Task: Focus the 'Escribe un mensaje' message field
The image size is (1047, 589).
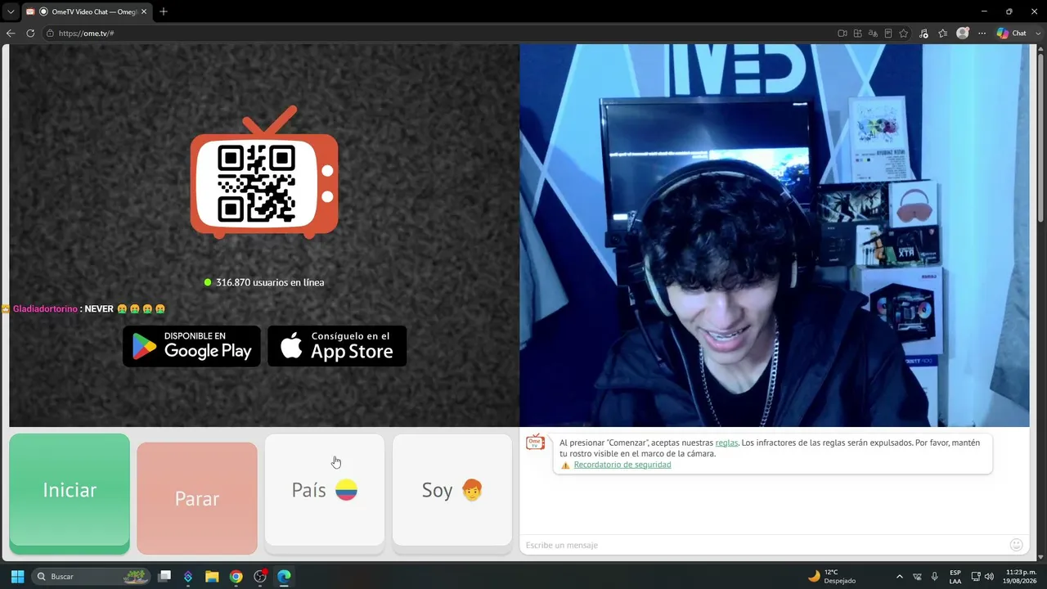Action: 764,545
